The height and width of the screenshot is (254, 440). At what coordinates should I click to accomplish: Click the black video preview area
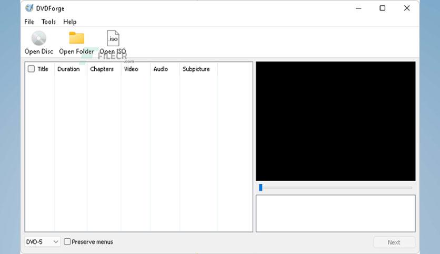[x=336, y=121]
